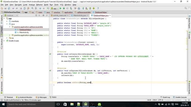
Task: Redo using the toolbar arrow
Action: pos(17,8)
